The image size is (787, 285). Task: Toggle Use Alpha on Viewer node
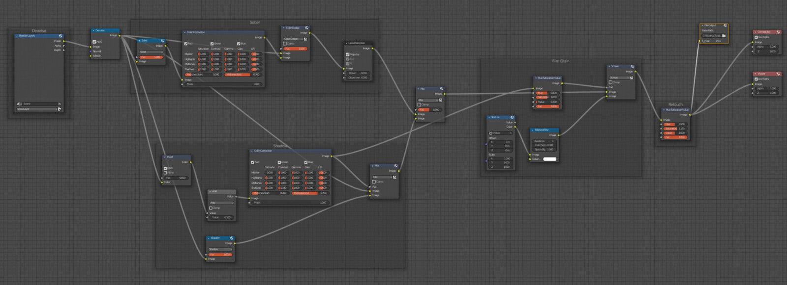point(757,79)
